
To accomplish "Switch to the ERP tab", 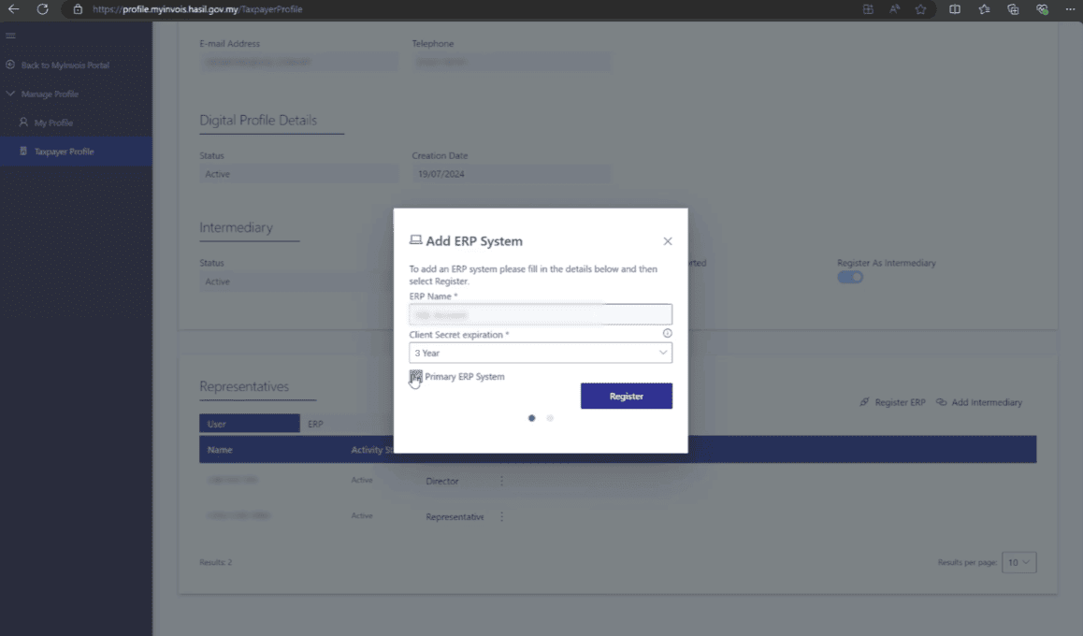I will (x=316, y=424).
